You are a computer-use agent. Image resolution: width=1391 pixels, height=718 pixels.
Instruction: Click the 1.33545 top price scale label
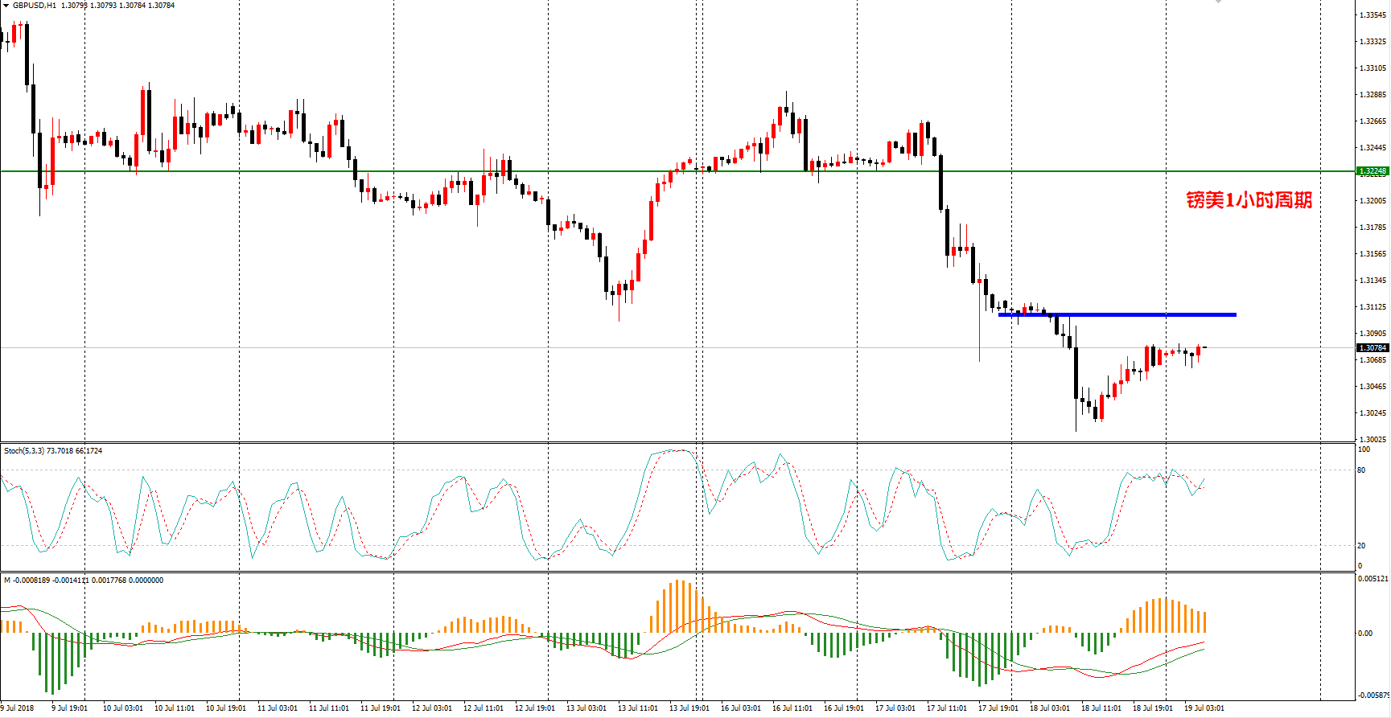[x=1373, y=15]
